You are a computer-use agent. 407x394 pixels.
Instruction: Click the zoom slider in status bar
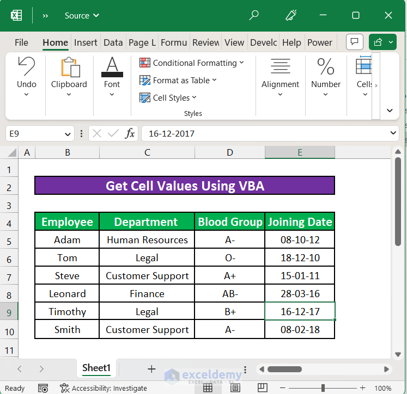tap(324, 388)
